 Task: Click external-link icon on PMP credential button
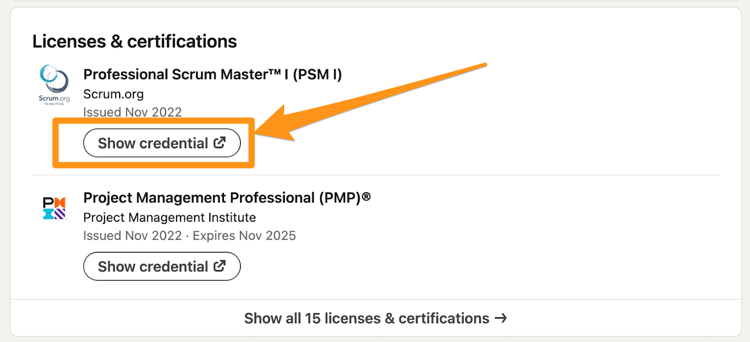coord(219,266)
